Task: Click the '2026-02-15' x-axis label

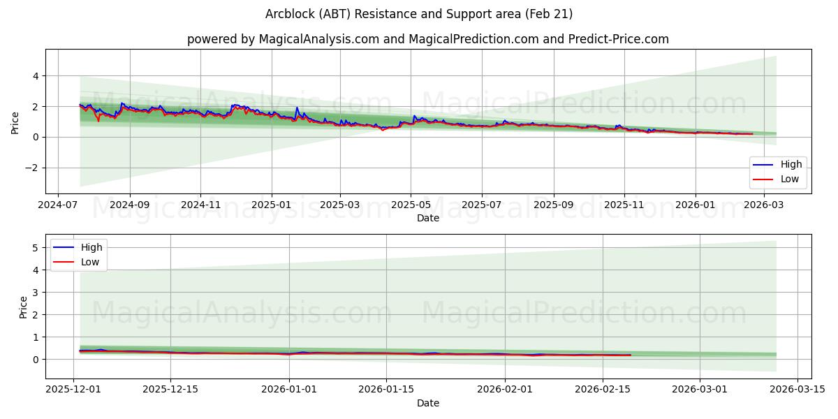Action: coord(603,390)
